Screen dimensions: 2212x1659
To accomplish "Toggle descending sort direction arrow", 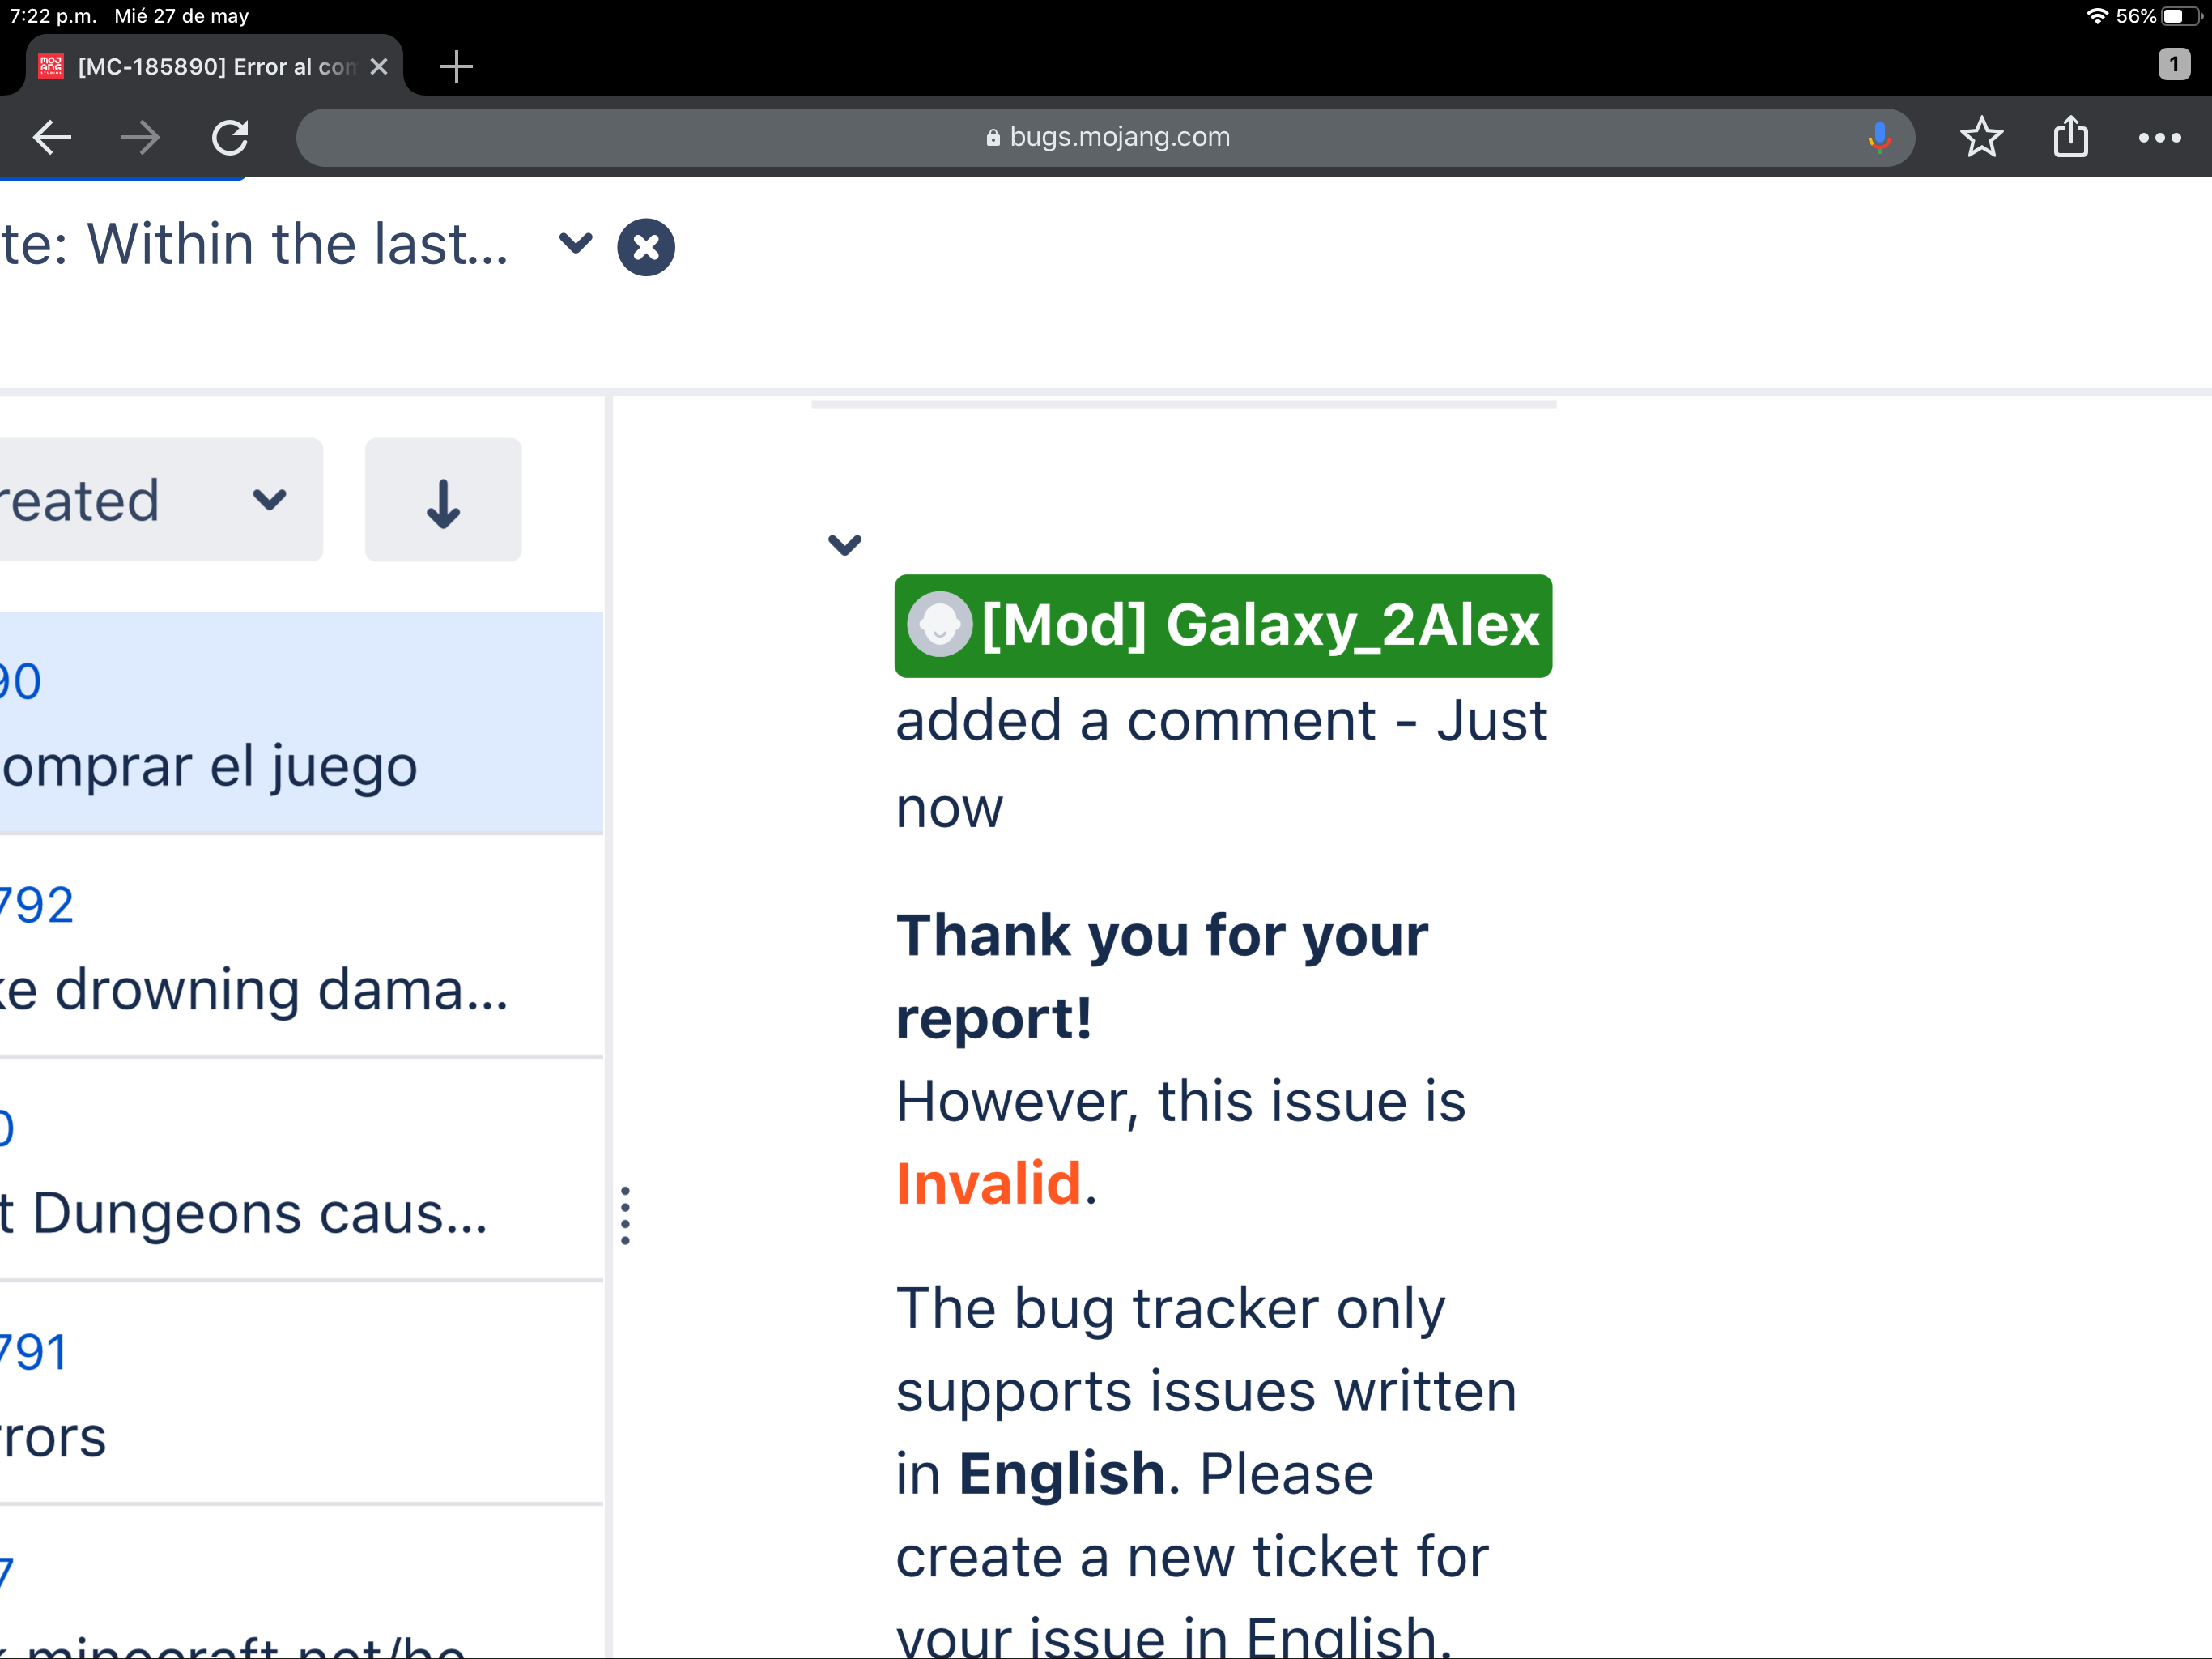I will pos(443,499).
